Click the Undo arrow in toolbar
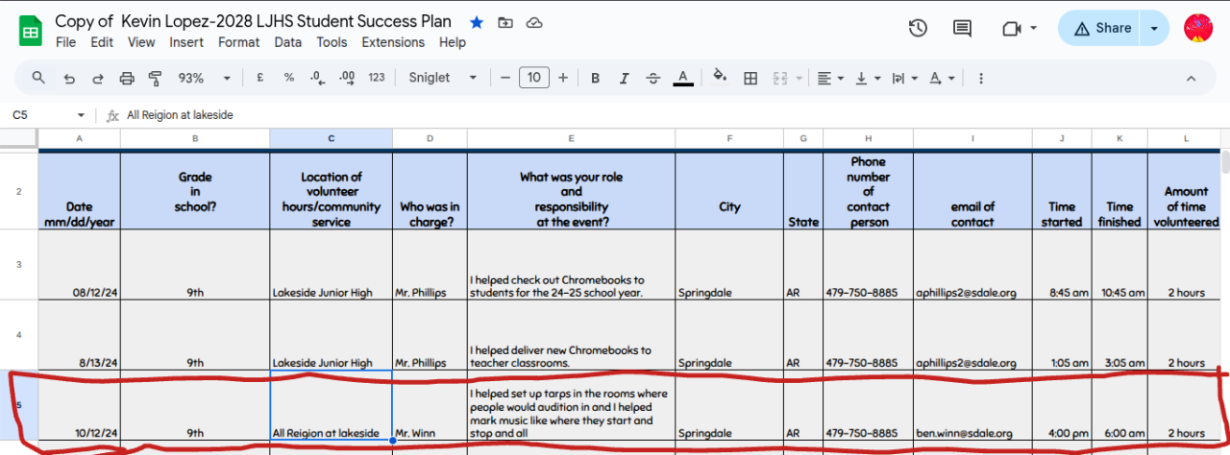The width and height of the screenshot is (1230, 455). tap(69, 78)
